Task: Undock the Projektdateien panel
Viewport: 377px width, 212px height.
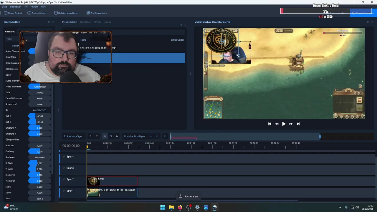Action: (x=181, y=25)
